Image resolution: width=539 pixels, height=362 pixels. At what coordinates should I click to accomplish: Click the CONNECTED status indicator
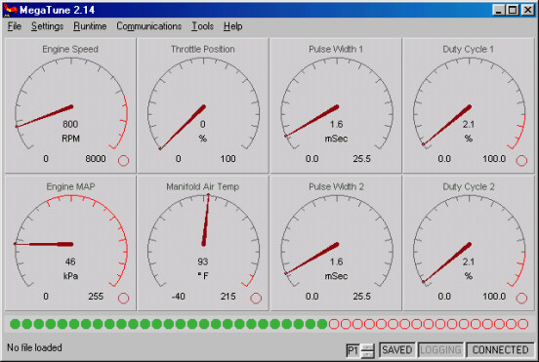[x=500, y=350]
